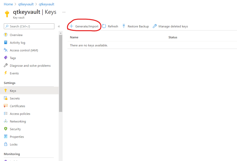The width and height of the screenshot is (237, 161).
Task: Click the Locks padlock icon
Action: [6, 144]
